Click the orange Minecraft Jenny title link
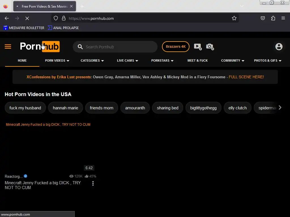The width and height of the screenshot is (290, 217). coord(48,125)
